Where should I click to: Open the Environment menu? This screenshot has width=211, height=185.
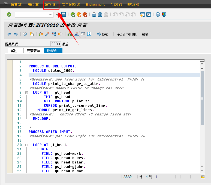[x=95, y=5]
